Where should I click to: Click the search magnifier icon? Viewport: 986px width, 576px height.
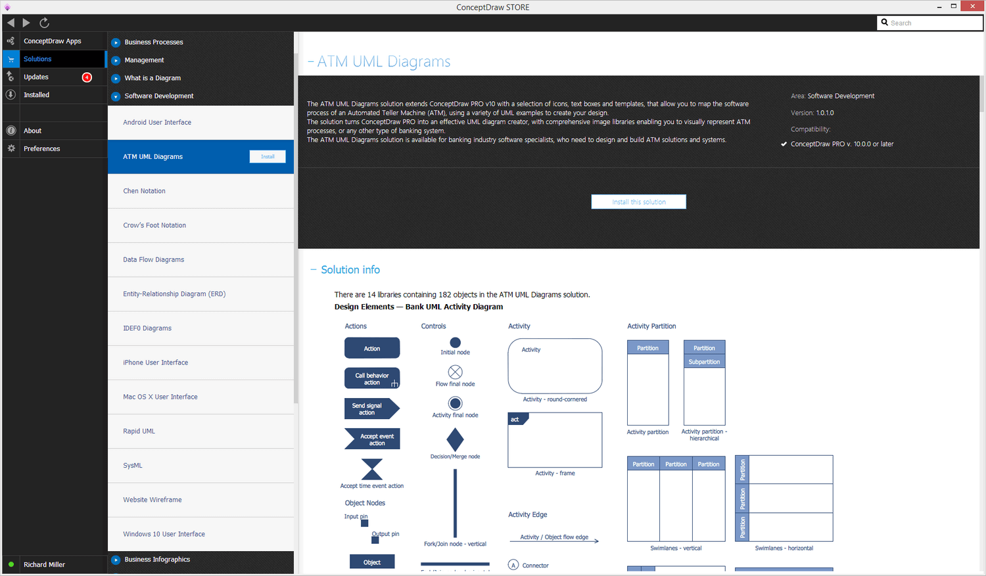tap(885, 22)
